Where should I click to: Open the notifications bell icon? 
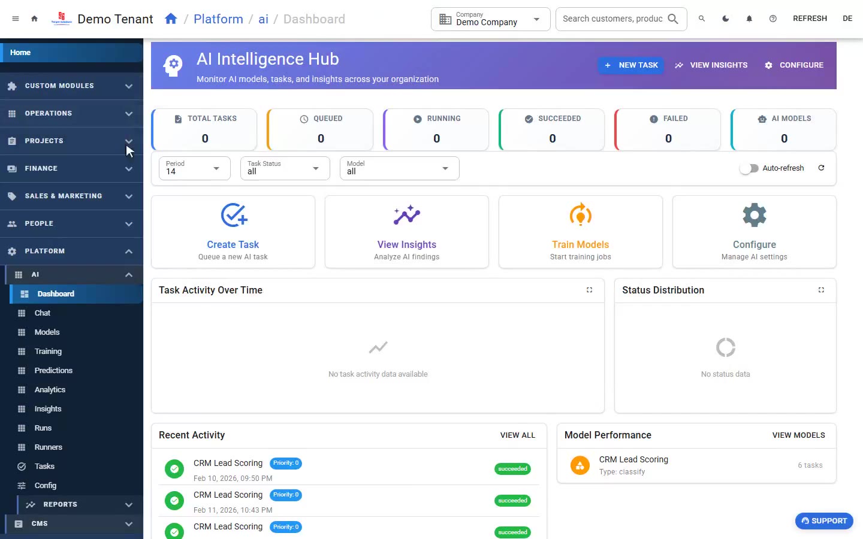pyautogui.click(x=749, y=19)
